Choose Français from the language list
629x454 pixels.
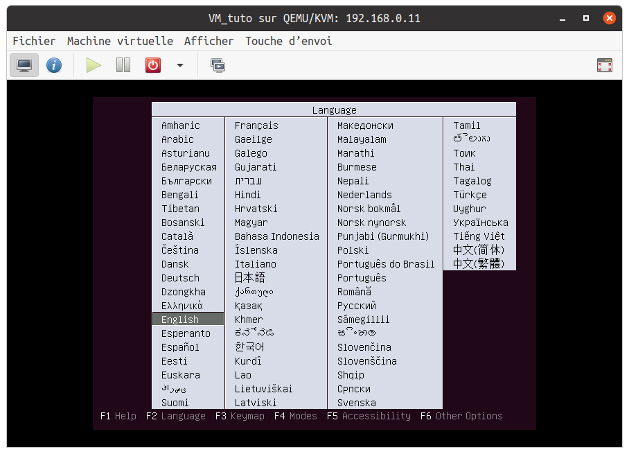pyautogui.click(x=256, y=125)
